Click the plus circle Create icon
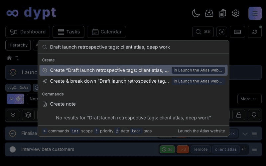This screenshot has height=166, width=266. click(45, 70)
